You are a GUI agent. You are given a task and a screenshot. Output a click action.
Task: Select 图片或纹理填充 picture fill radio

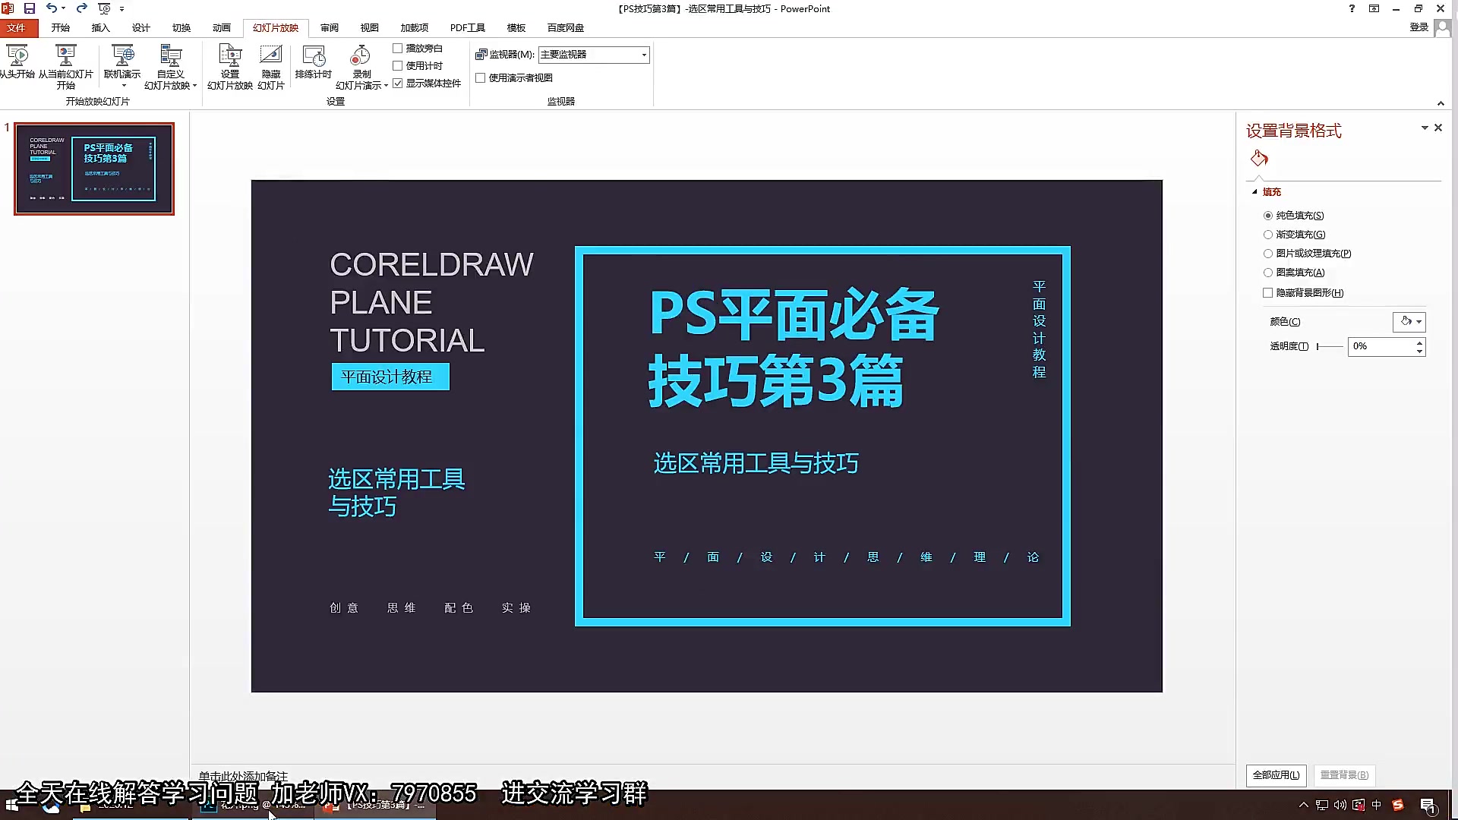[1268, 254]
